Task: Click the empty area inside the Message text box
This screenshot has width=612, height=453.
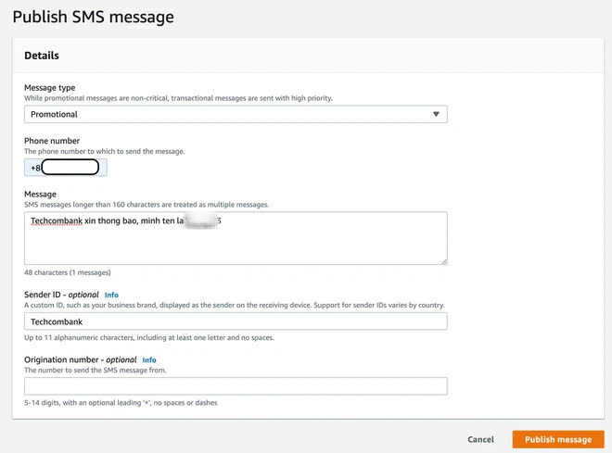Action: [236, 245]
